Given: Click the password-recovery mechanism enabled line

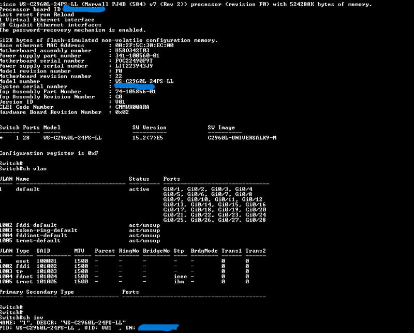Looking at the screenshot, I should [73, 30].
